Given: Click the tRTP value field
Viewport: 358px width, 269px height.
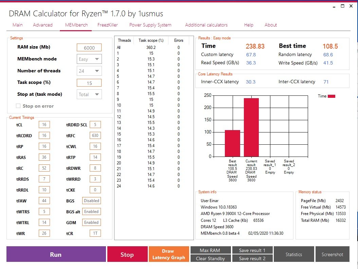Looking at the screenshot, I should (95, 157).
